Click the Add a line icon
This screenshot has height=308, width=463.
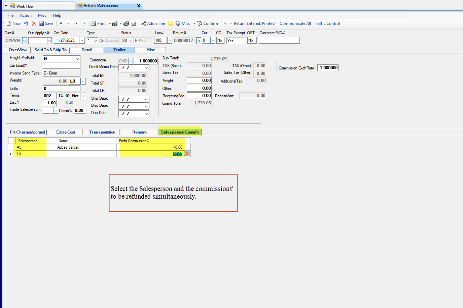pos(153,23)
